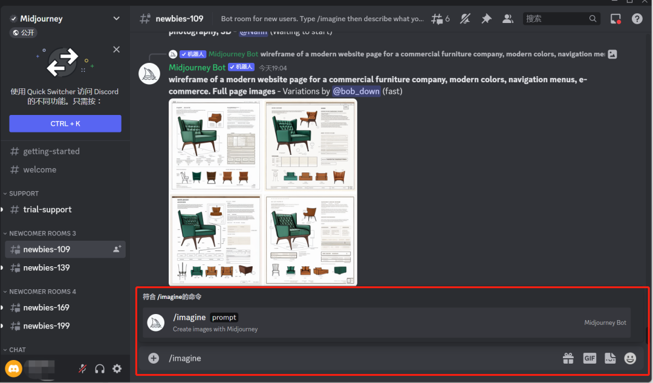Viewport: 653px width, 383px height.
Task: Open the emoji picker smiley
Action: click(630, 358)
